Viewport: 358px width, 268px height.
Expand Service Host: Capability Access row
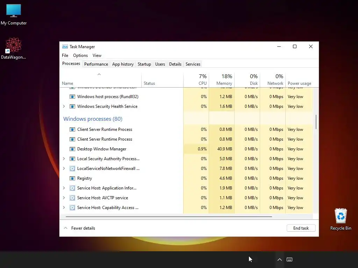(64, 208)
